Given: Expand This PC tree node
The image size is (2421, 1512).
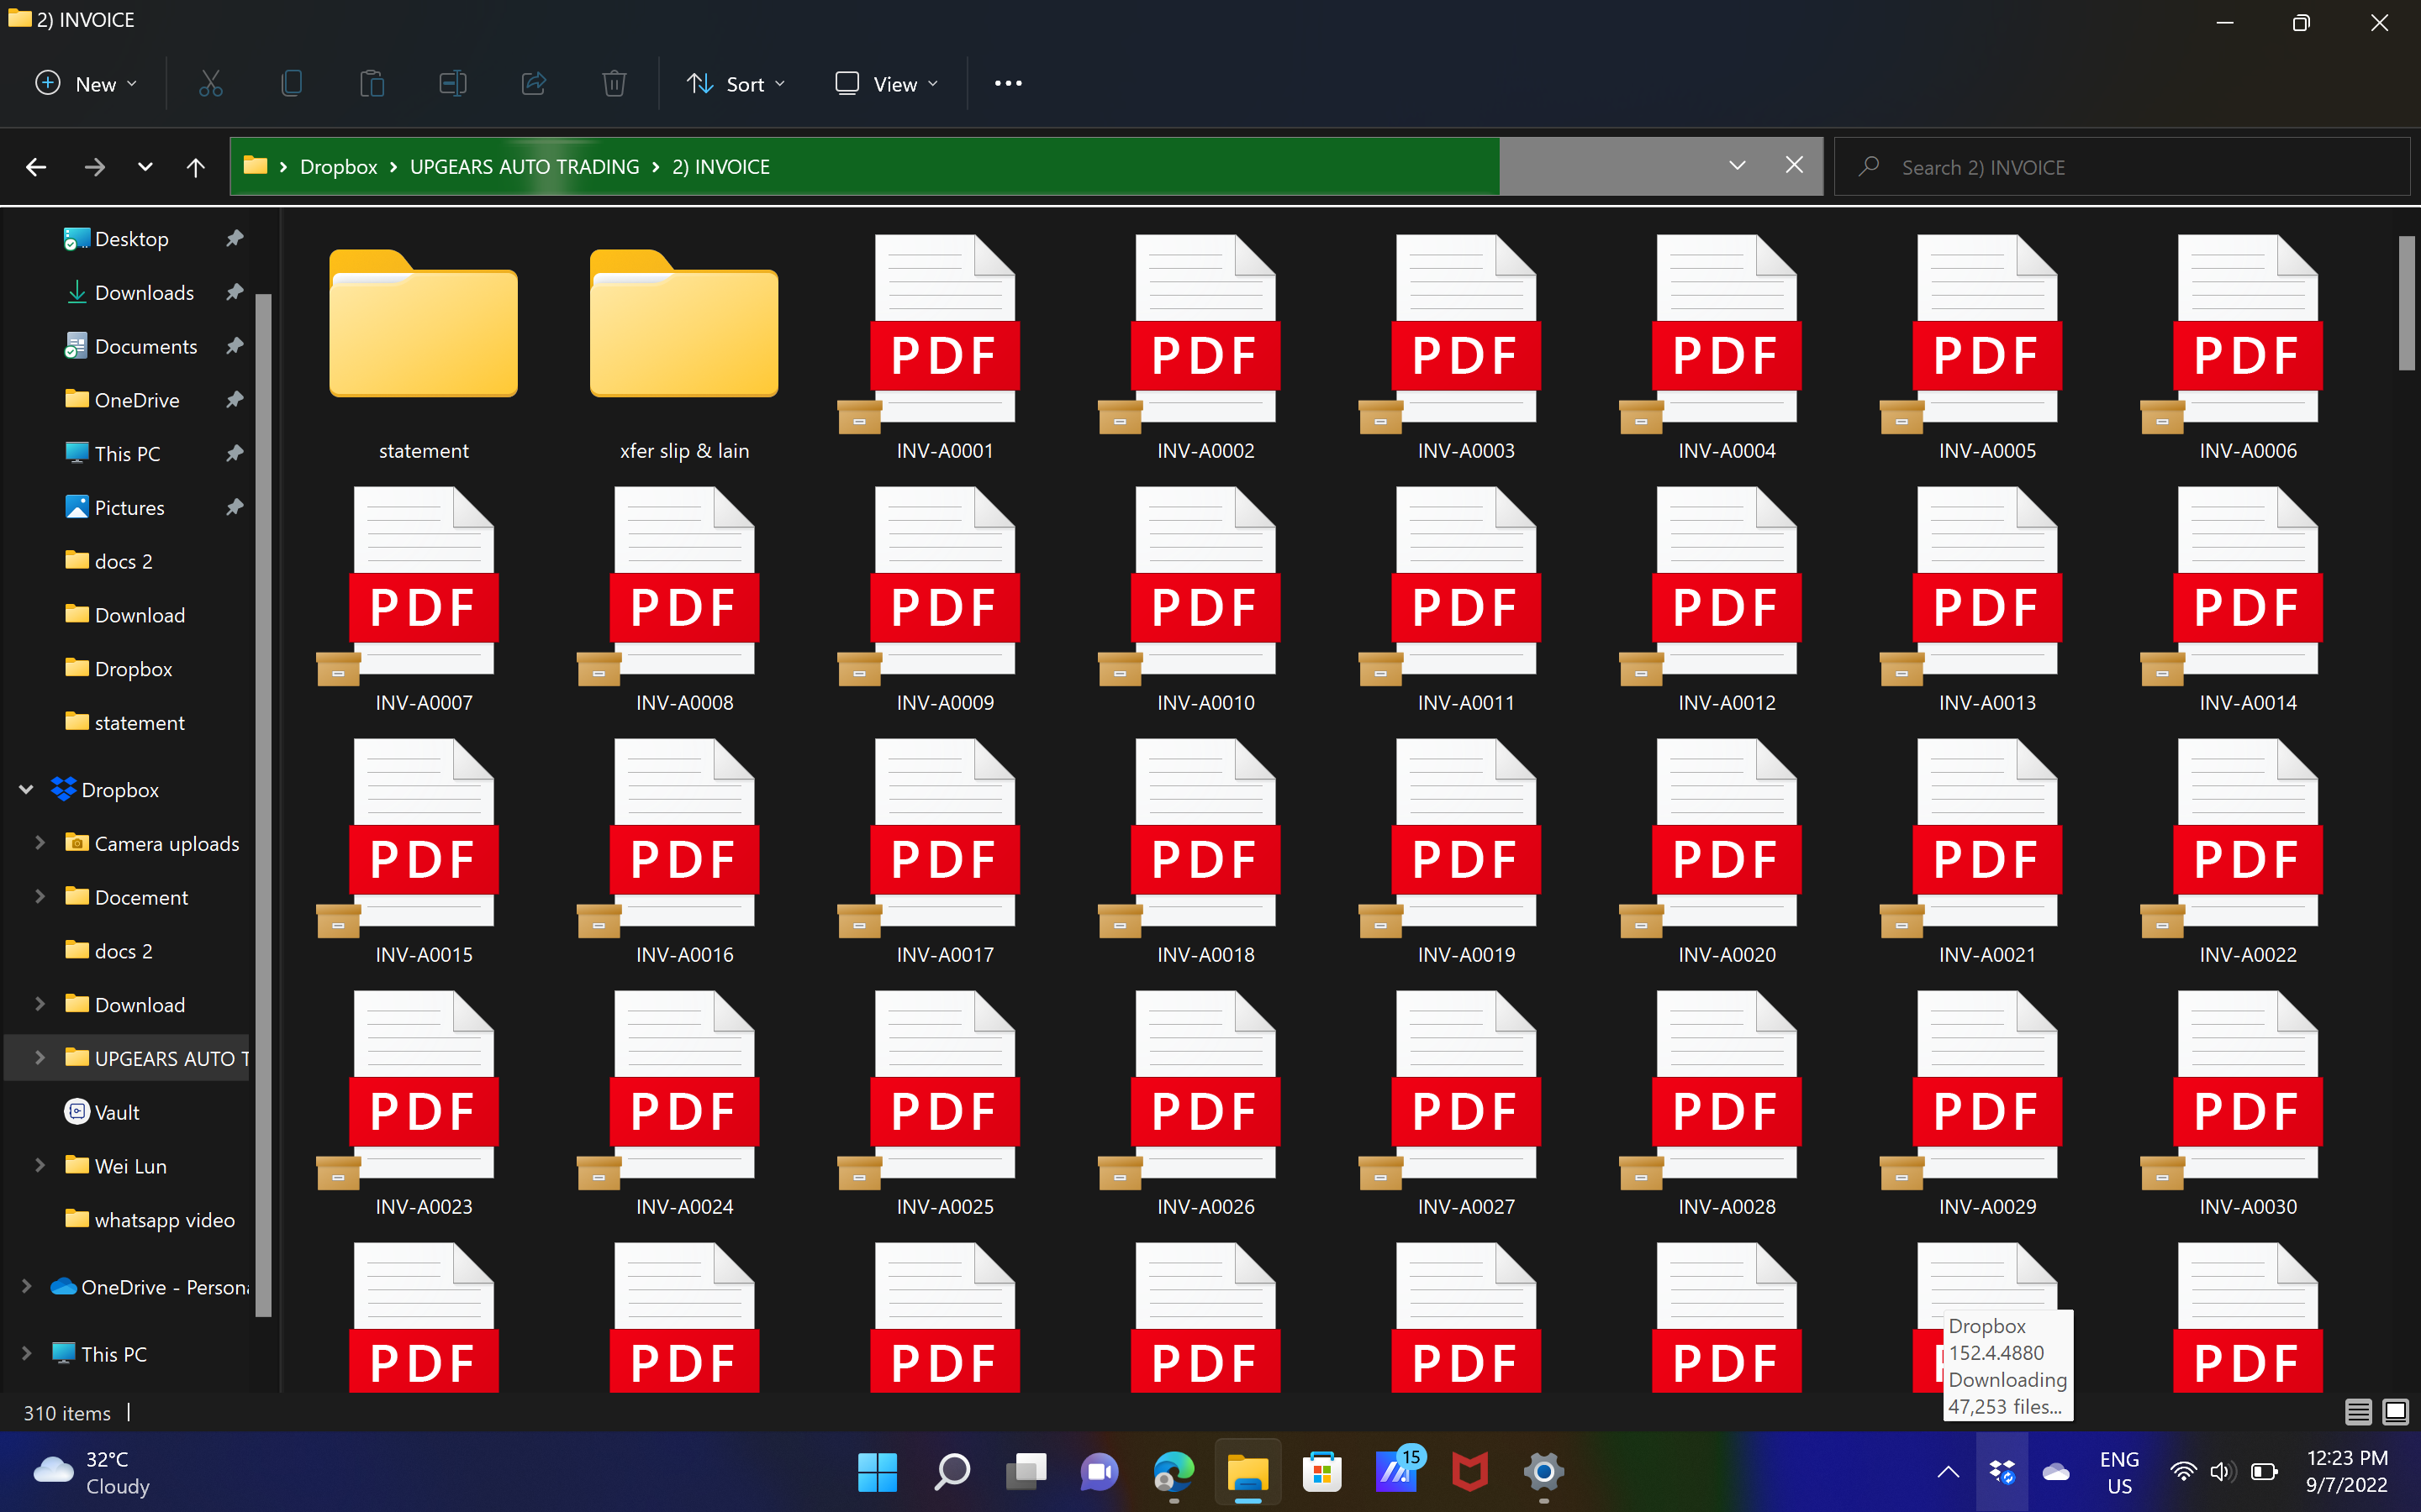Looking at the screenshot, I should [x=26, y=1353].
